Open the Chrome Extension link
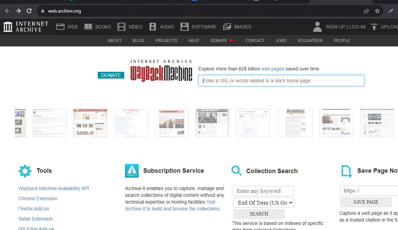The width and height of the screenshot is (398, 230). tap(38, 198)
